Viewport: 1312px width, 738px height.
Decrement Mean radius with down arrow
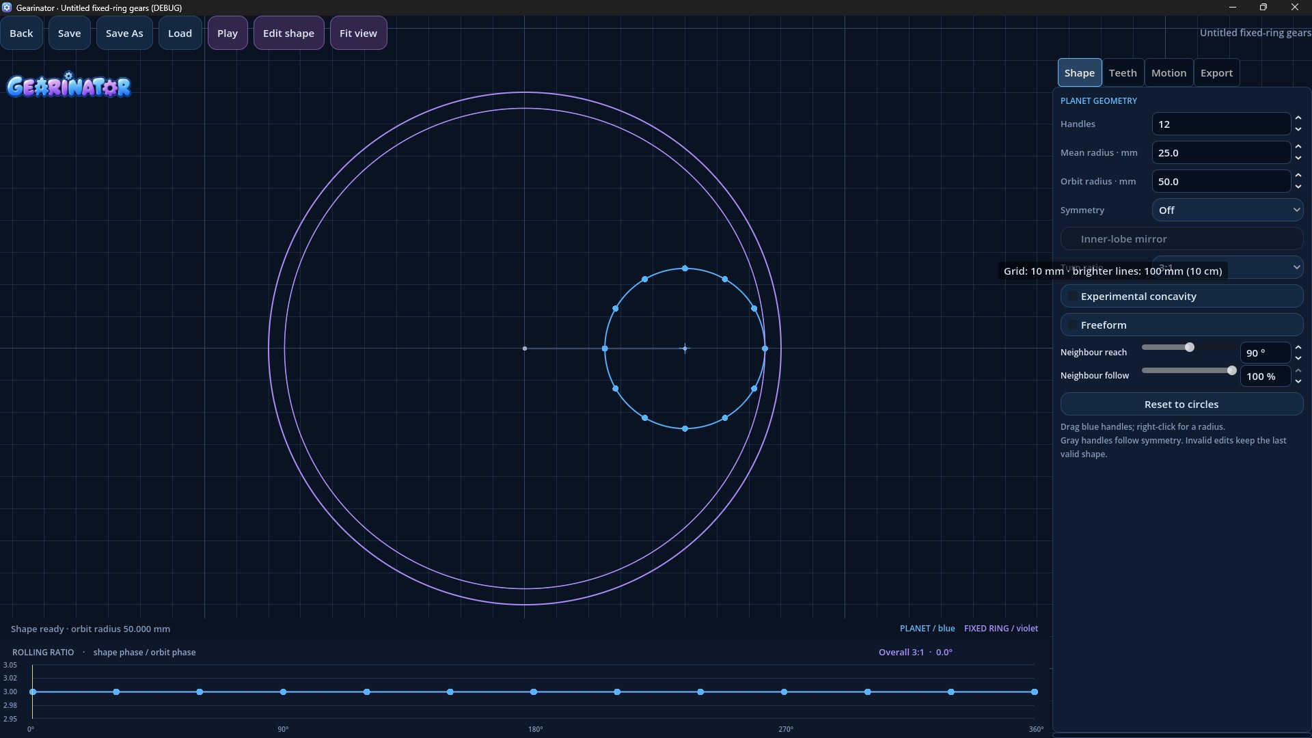[1298, 159]
